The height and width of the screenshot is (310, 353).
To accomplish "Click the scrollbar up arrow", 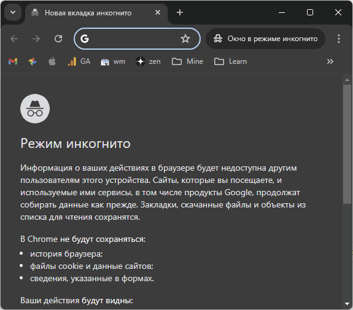I will coord(347,80).
